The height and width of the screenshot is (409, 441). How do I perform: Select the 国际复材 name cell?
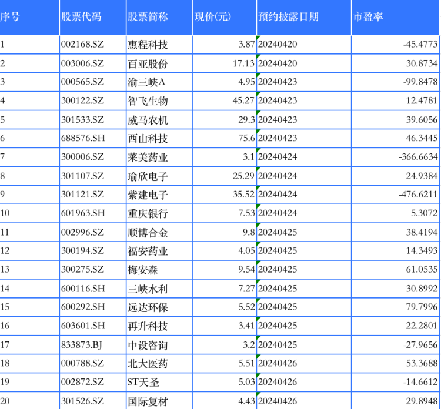[159, 401]
